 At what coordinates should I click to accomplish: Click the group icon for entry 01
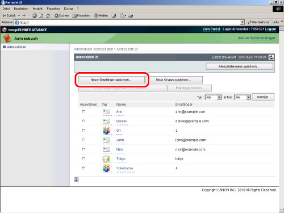pyautogui.click(x=106, y=131)
